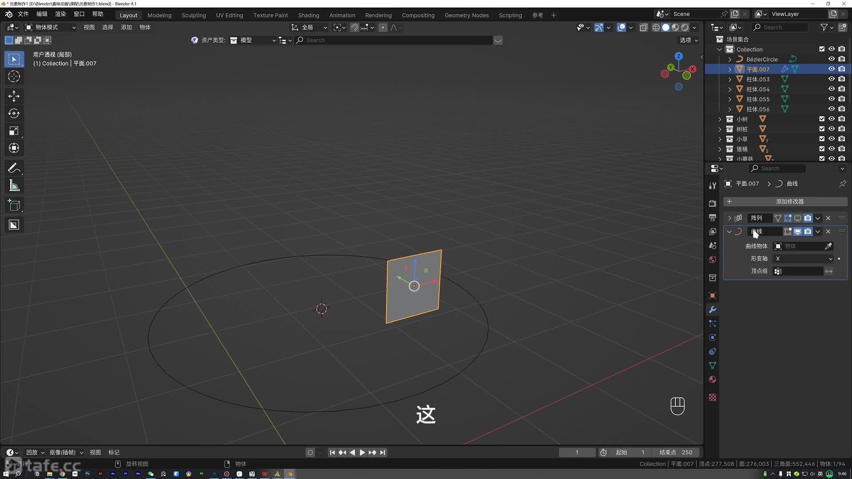Open the Render properties tab
852x479 pixels.
coord(712,204)
